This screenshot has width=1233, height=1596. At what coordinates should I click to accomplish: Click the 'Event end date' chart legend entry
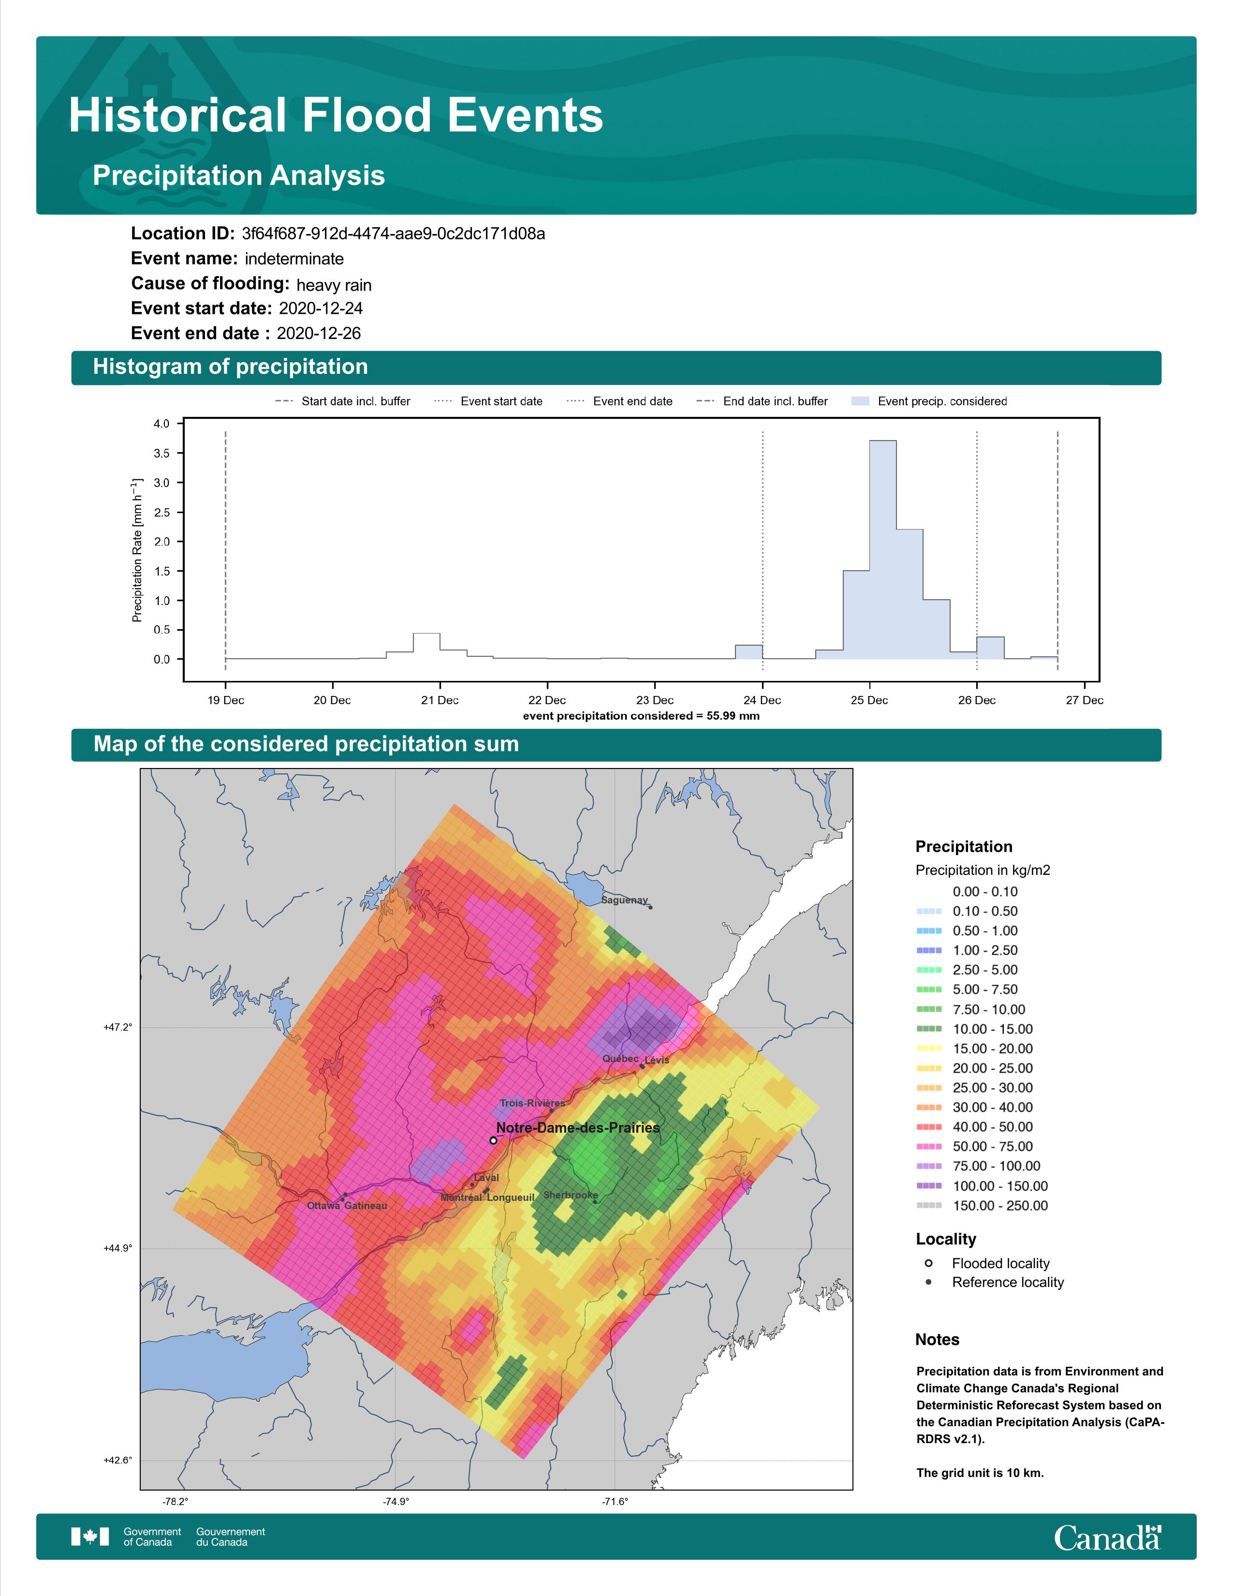(619, 401)
